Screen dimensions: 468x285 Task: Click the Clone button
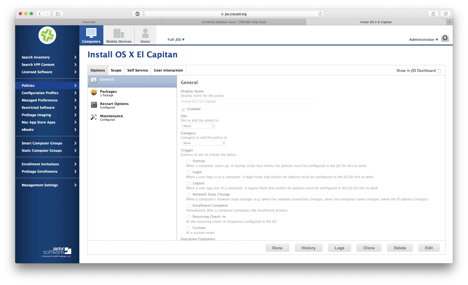point(369,248)
